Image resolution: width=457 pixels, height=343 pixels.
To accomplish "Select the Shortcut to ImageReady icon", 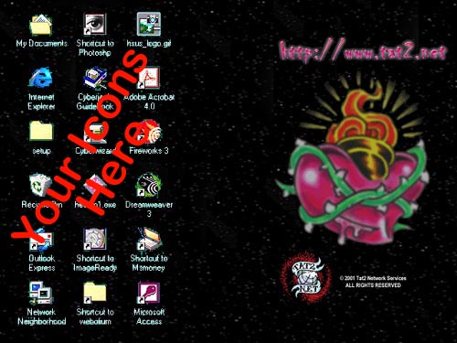I will pyautogui.click(x=95, y=239).
